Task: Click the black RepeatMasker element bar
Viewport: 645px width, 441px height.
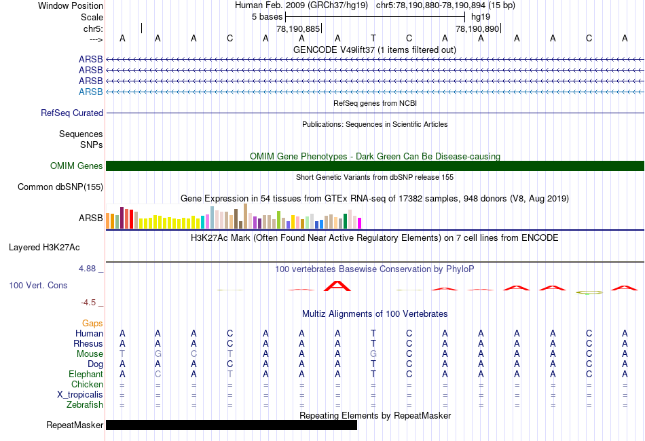Action: click(x=232, y=425)
